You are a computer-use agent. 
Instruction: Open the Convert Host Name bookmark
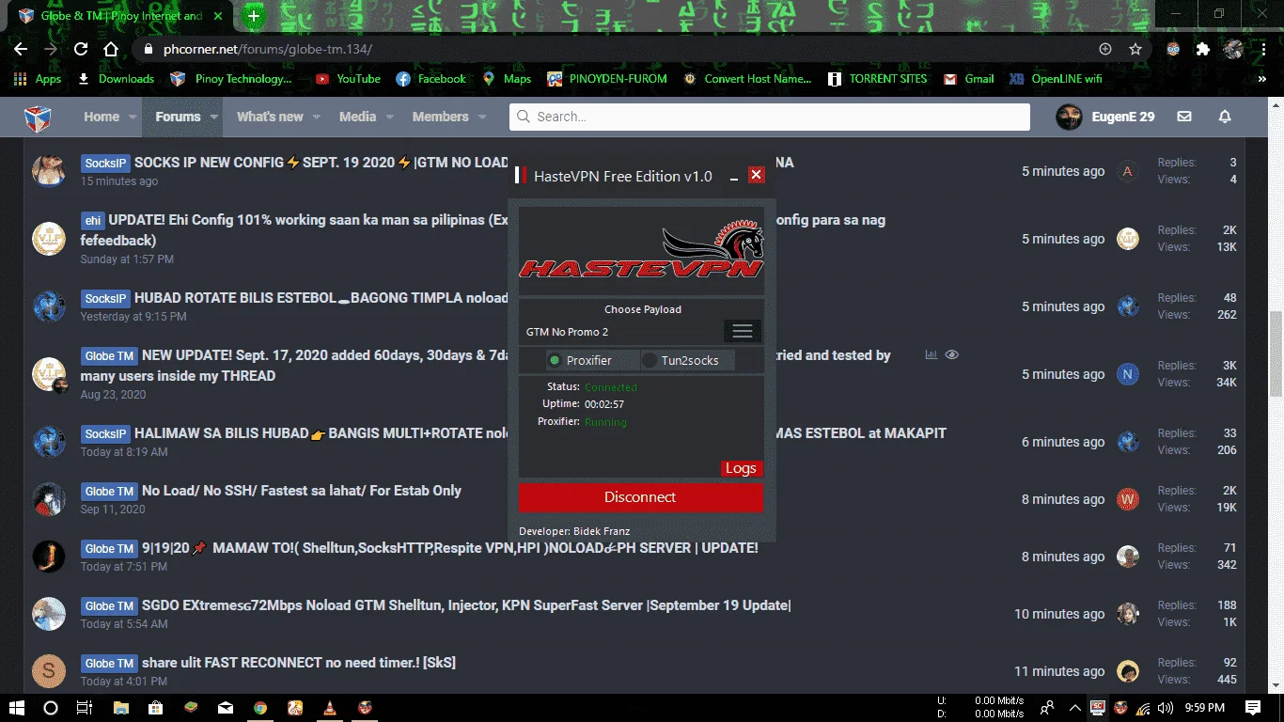pos(747,79)
